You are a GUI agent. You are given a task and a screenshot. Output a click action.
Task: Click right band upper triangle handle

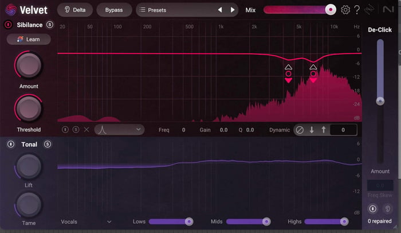[x=313, y=67]
